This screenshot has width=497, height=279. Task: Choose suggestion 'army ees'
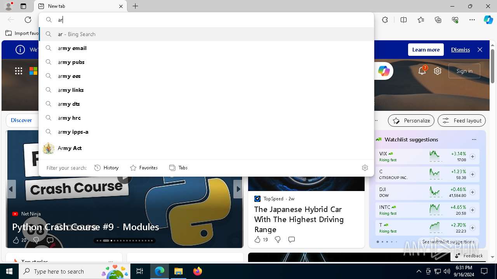coord(207,76)
